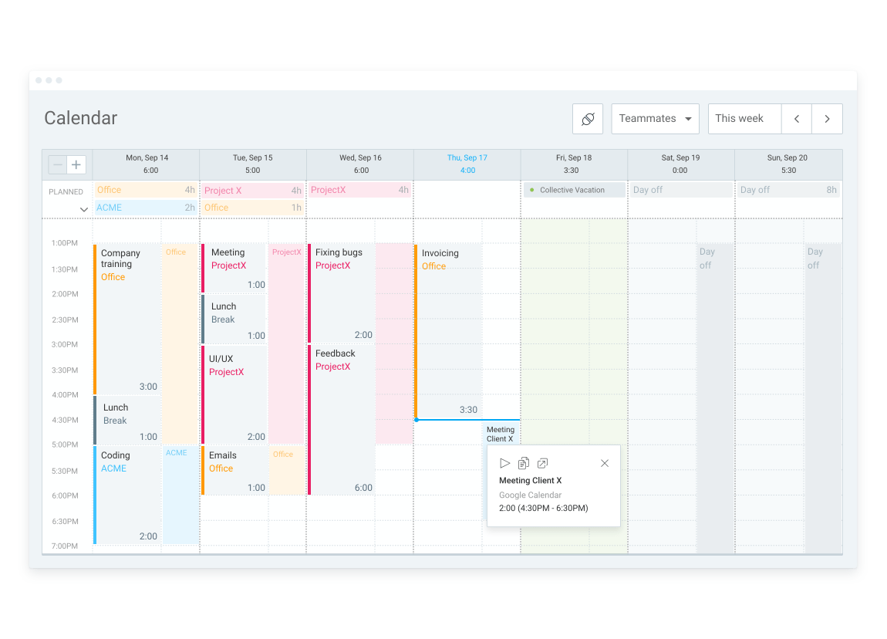Start timer from Meeting Client X popup
This screenshot has height=639, width=887.
(504, 464)
